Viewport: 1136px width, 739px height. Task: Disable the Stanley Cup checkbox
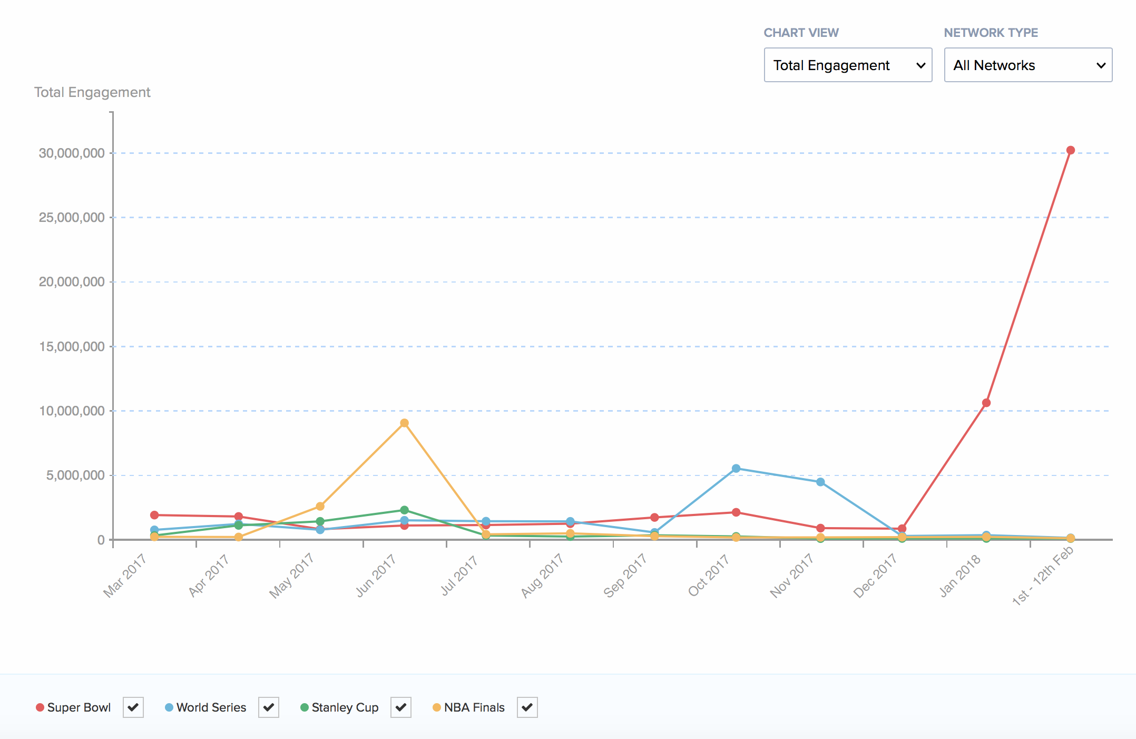(x=401, y=707)
